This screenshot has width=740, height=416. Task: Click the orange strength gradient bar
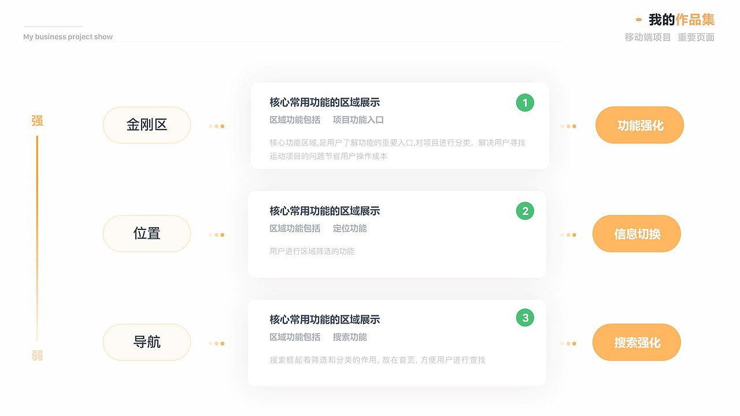37,238
